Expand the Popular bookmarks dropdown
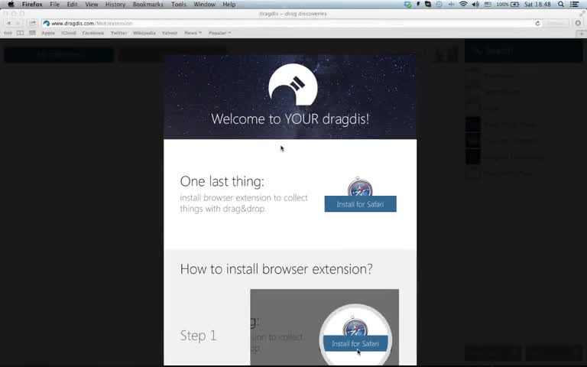The width and height of the screenshot is (587, 367). click(x=219, y=33)
